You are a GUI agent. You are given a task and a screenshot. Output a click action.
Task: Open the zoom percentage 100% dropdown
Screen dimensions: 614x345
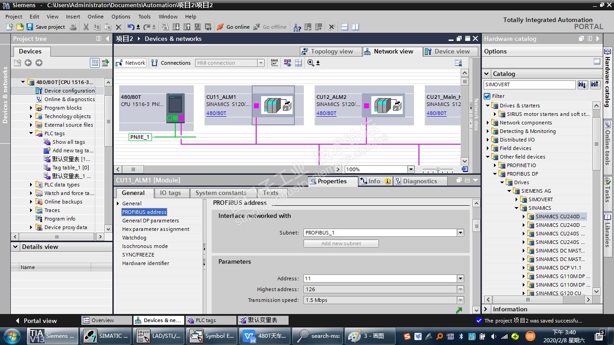(x=411, y=169)
